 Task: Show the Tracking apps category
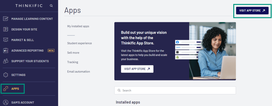[73, 62]
